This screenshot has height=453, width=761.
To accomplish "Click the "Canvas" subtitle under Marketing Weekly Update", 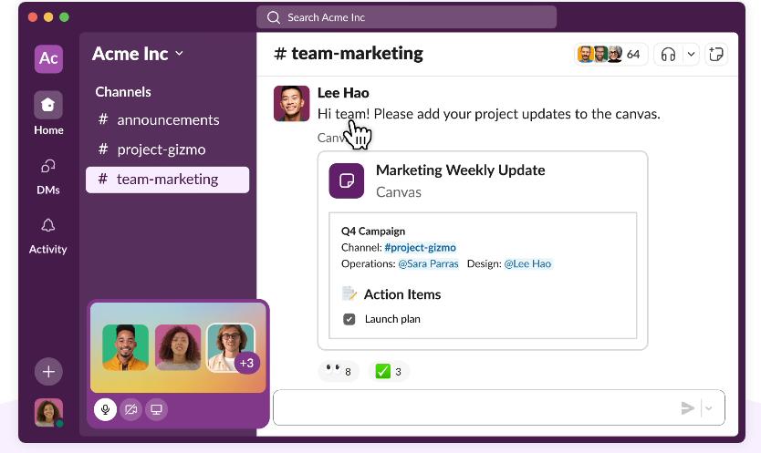I will tap(399, 192).
